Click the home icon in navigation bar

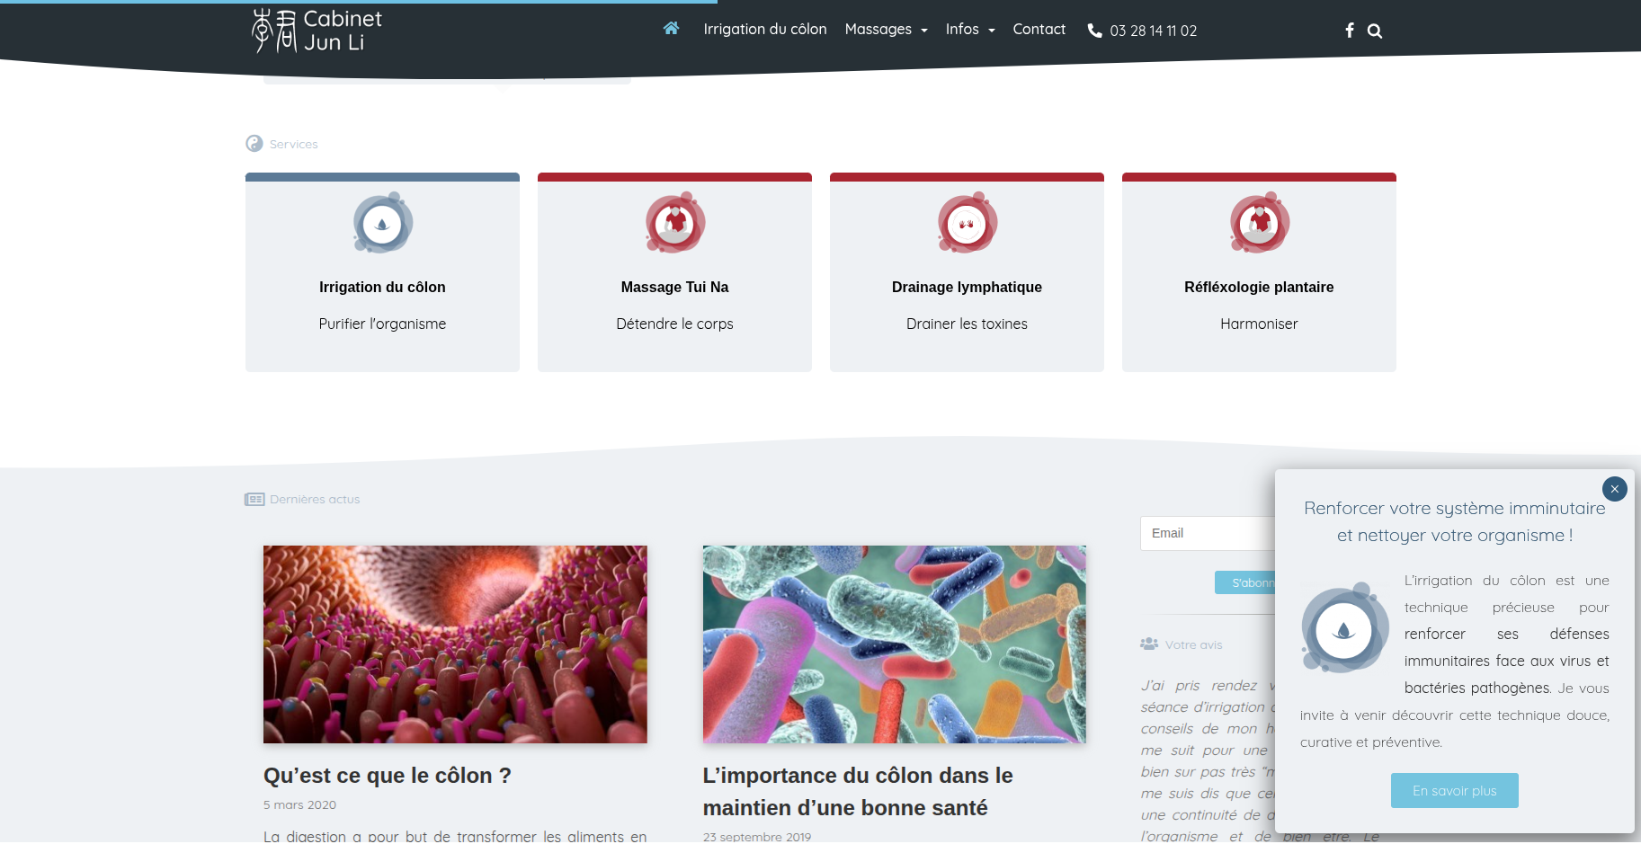pyautogui.click(x=671, y=29)
